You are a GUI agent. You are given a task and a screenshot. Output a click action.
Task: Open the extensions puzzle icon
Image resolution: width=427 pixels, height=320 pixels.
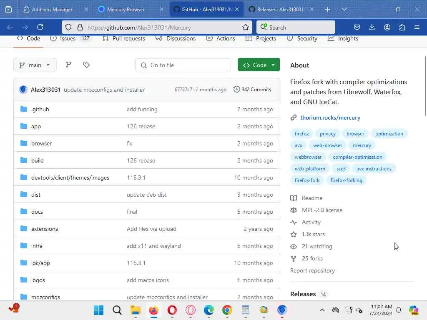click(402, 27)
